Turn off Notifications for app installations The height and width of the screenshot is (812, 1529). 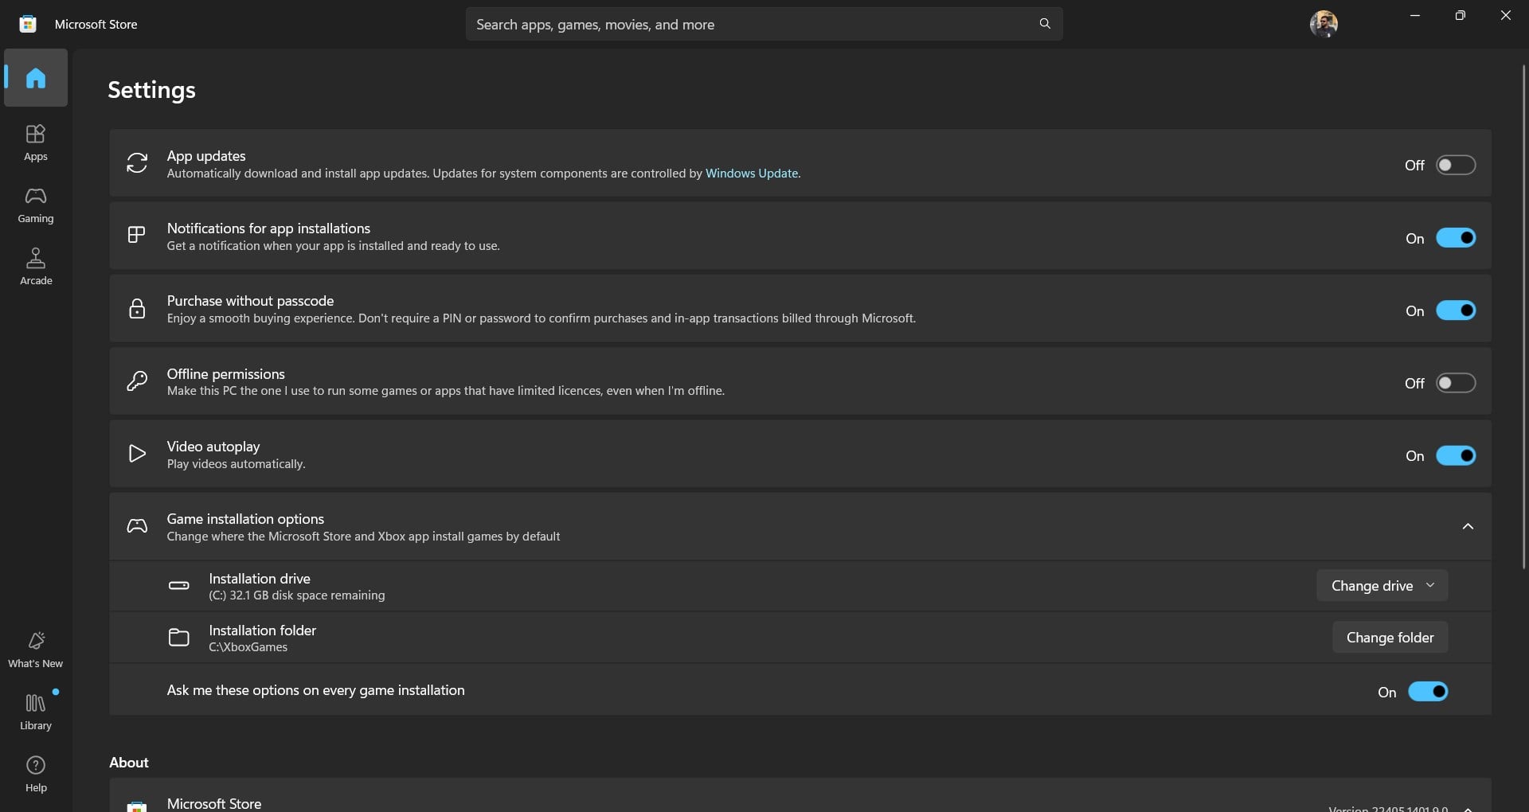pyautogui.click(x=1456, y=238)
